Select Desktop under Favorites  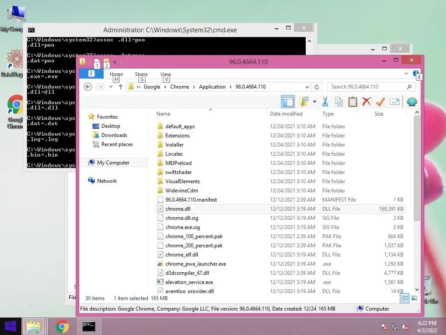pyautogui.click(x=111, y=126)
